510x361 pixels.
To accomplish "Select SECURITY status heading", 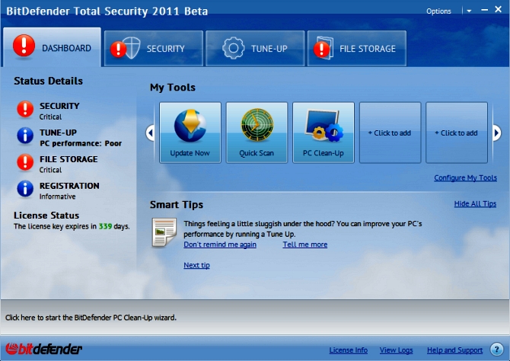I will coord(59,106).
